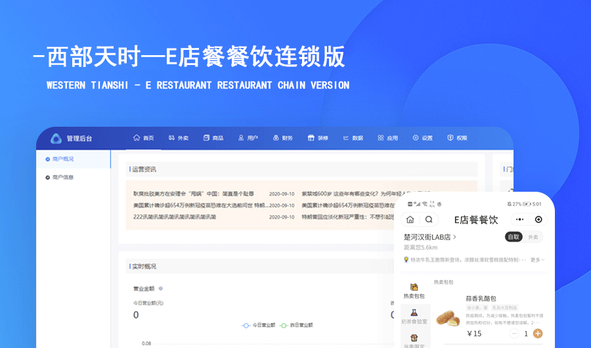Open the 商品 products icon in top nav
The width and height of the screenshot is (591, 348).
206,138
